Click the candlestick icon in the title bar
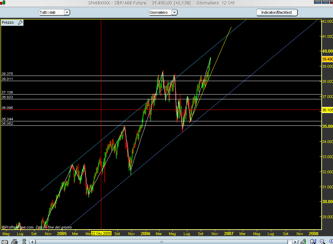Screen dimensions: 333x244 pyautogui.click(x=2, y=3)
